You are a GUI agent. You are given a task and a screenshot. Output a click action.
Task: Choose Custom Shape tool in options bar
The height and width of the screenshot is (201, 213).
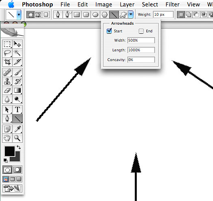point(123,15)
